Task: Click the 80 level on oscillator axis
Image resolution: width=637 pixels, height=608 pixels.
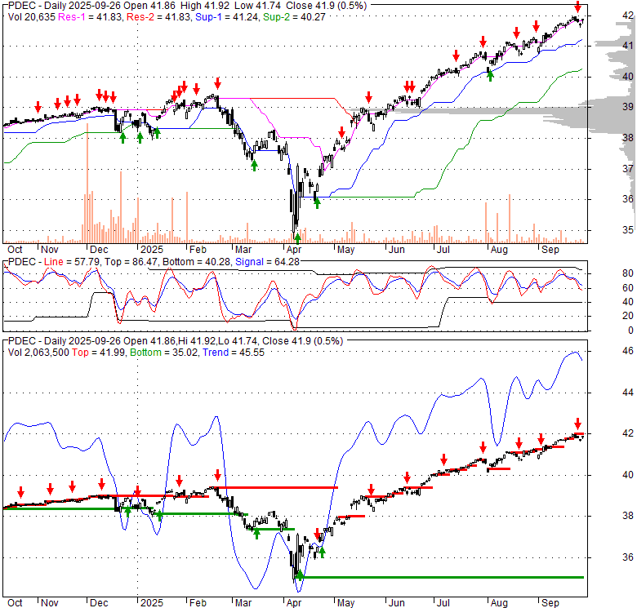Action: [x=628, y=273]
